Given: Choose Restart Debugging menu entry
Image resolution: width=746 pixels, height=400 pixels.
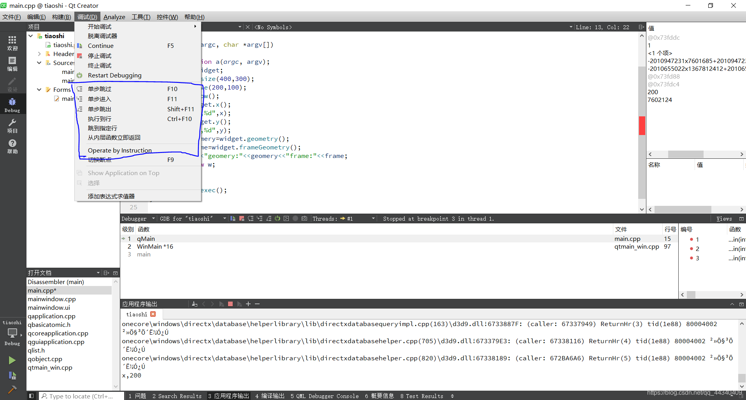Looking at the screenshot, I should coord(138,75).
